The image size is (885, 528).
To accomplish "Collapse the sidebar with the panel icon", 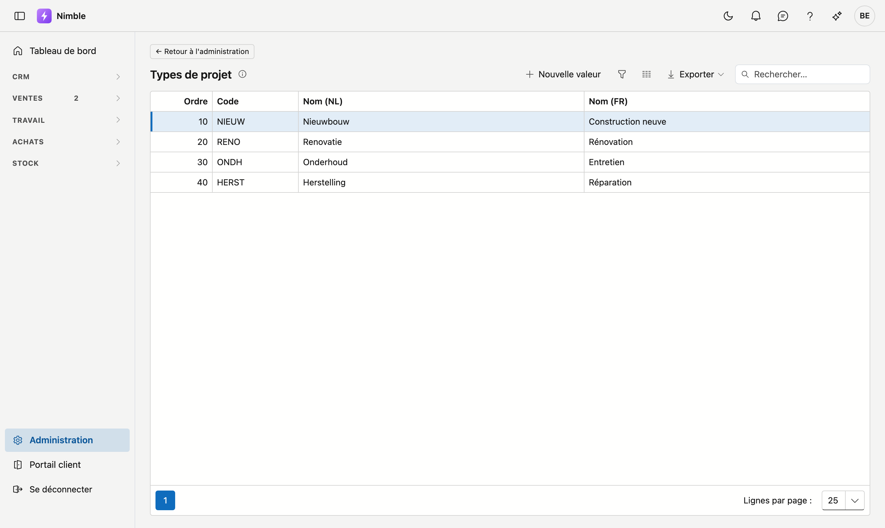I will pyautogui.click(x=20, y=16).
